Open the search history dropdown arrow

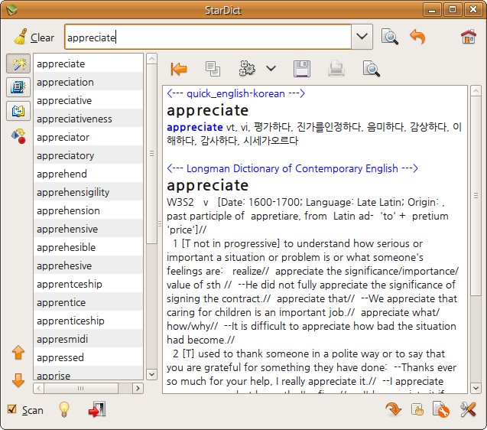pos(362,37)
